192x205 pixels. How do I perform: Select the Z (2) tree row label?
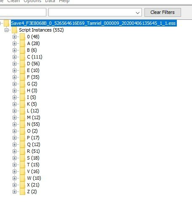(32, 192)
